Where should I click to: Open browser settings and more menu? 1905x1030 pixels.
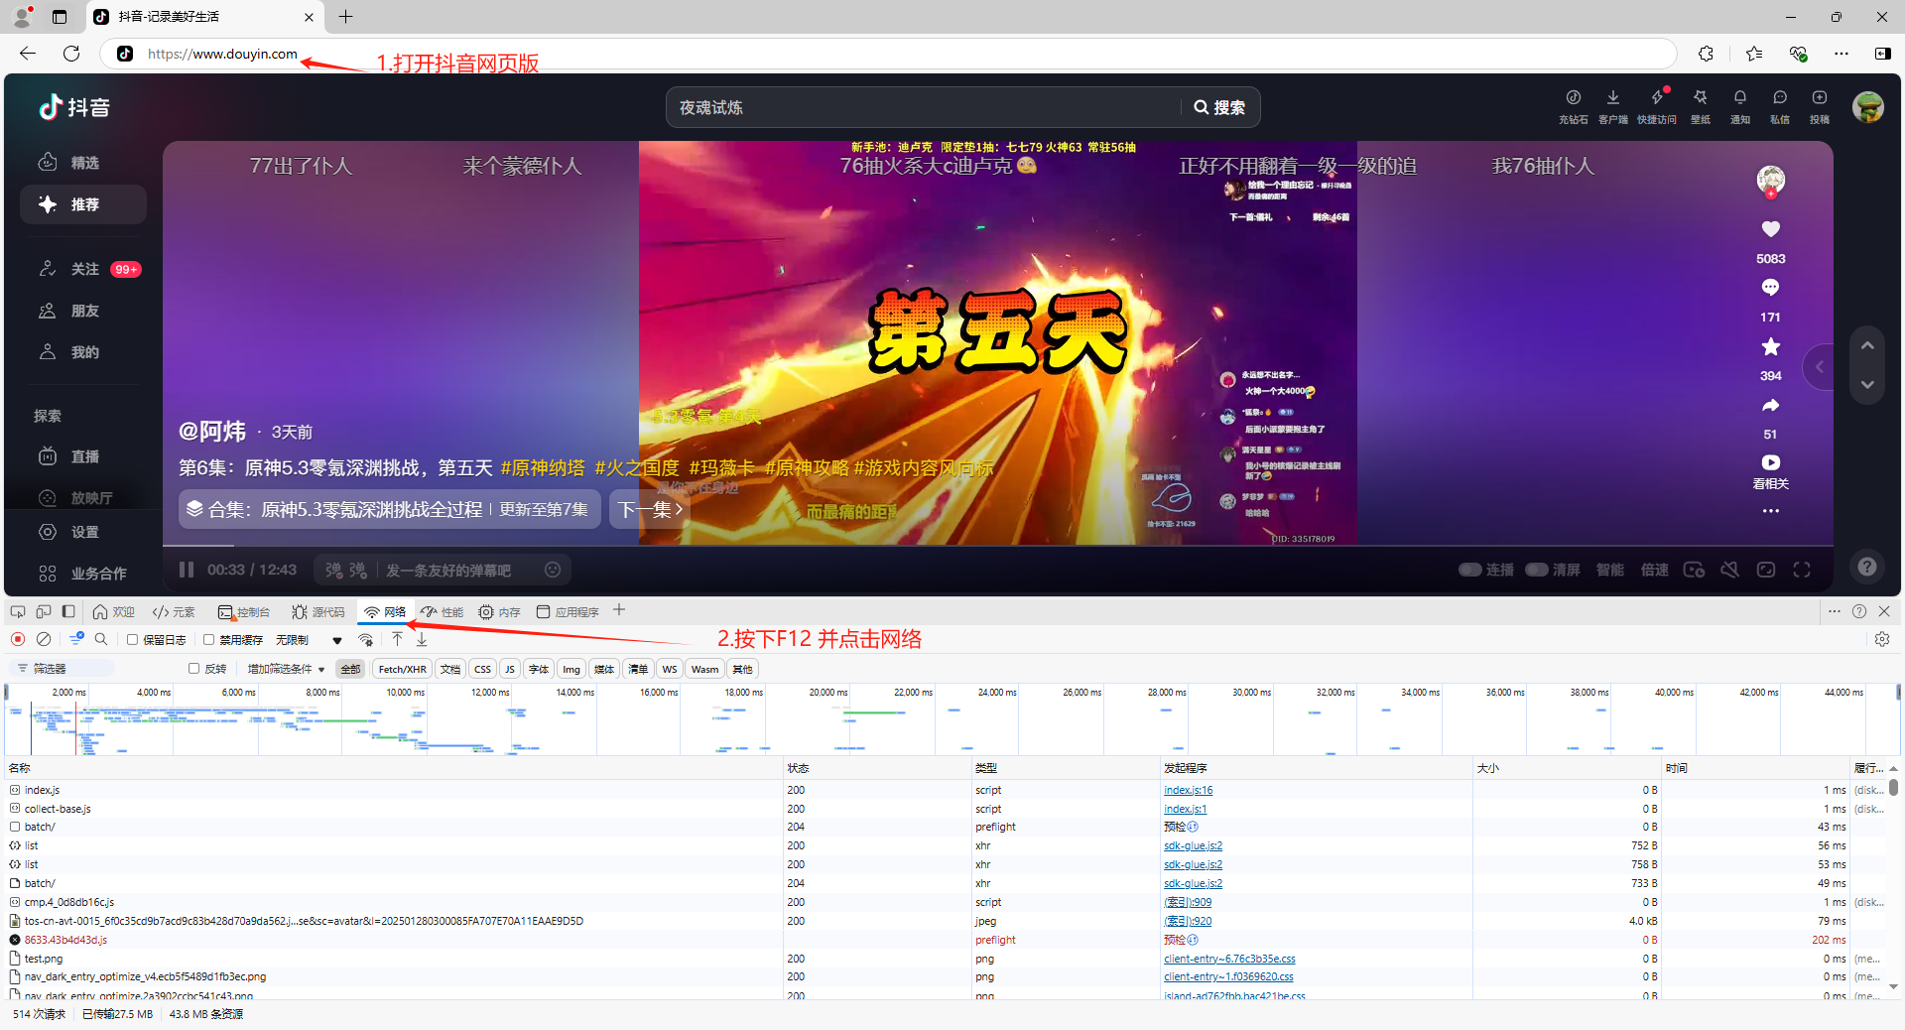coord(1841,54)
